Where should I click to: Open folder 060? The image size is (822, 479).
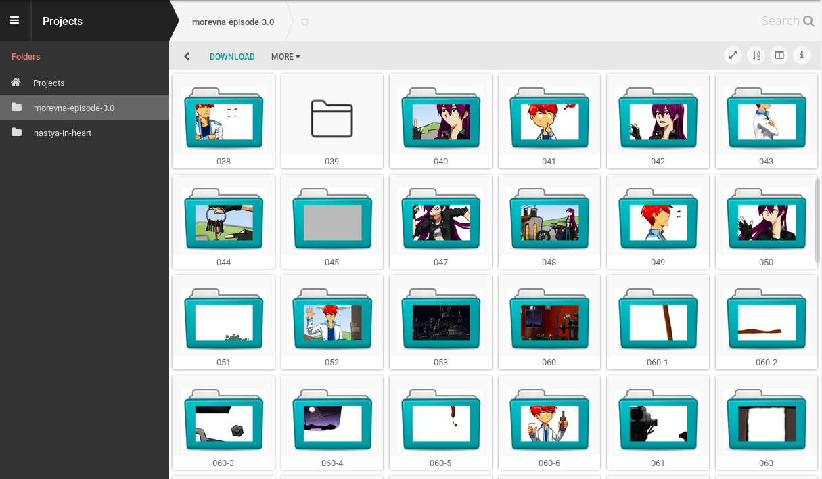coord(549,322)
